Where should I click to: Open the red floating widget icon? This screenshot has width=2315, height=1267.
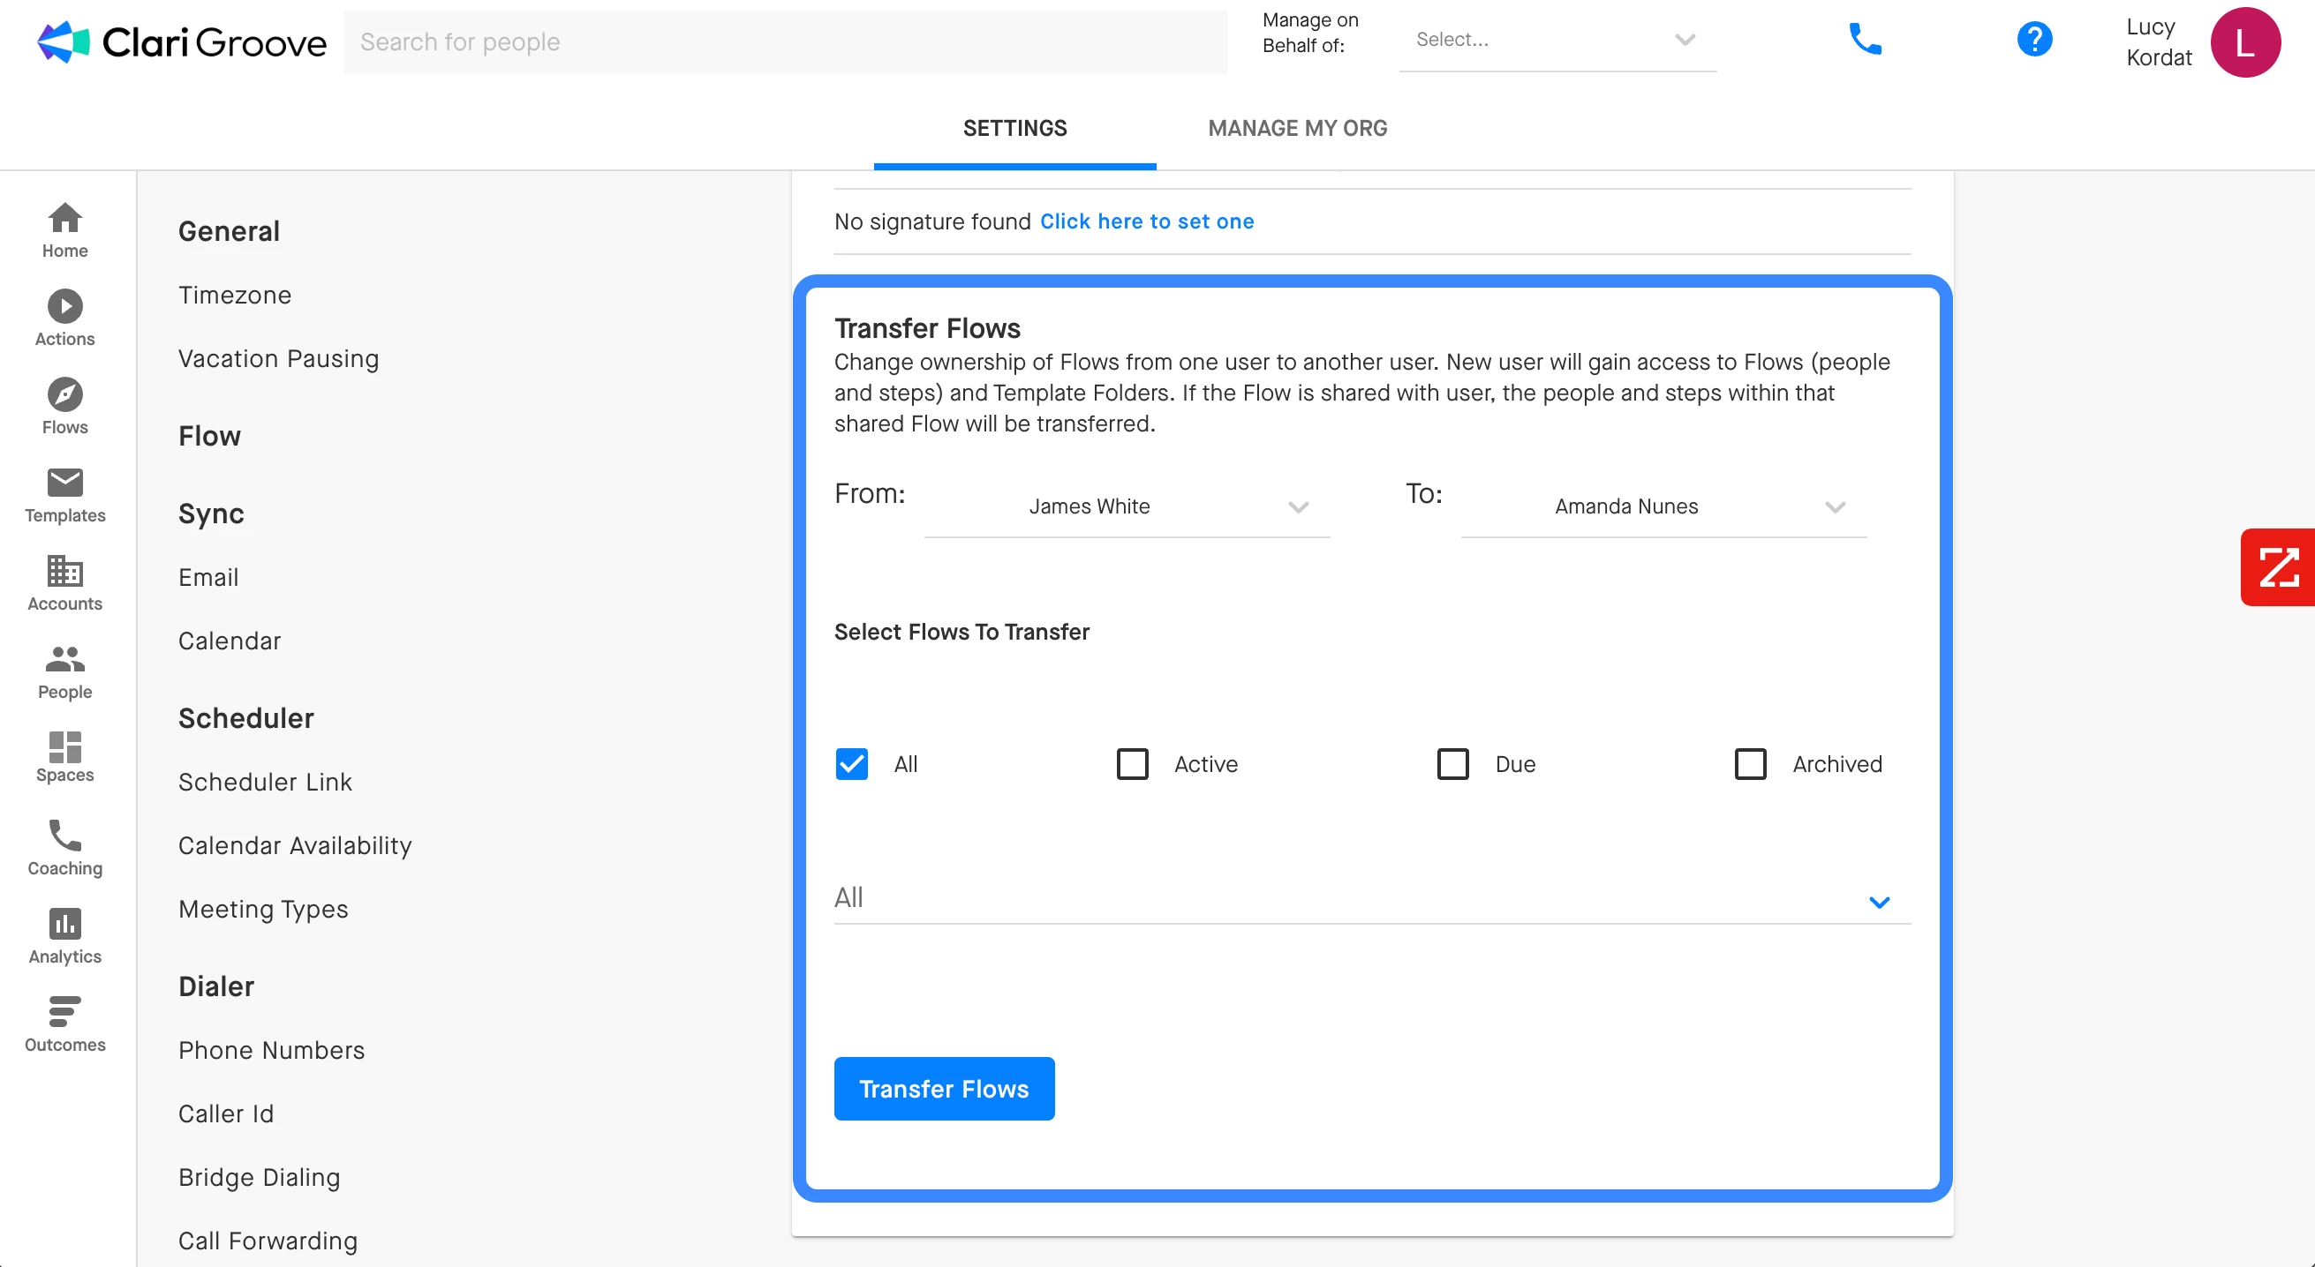2278,567
